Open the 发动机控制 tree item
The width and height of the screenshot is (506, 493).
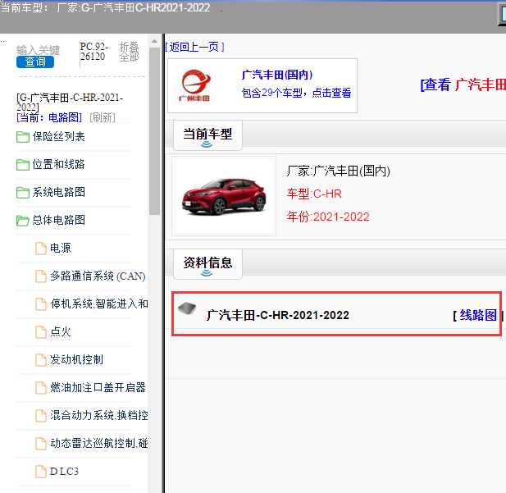coord(76,359)
